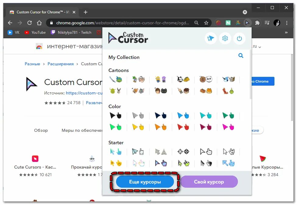Select Shrek and Donkey cursor
The height and width of the screenshot is (205, 297).
coord(115,91)
